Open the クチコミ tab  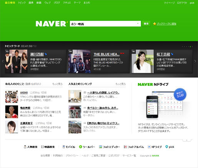pos(67,3)
